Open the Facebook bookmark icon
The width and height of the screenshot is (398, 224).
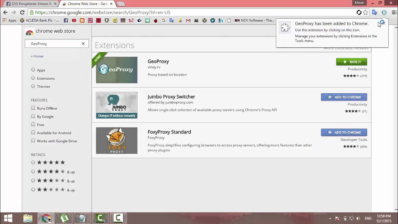[66, 21]
